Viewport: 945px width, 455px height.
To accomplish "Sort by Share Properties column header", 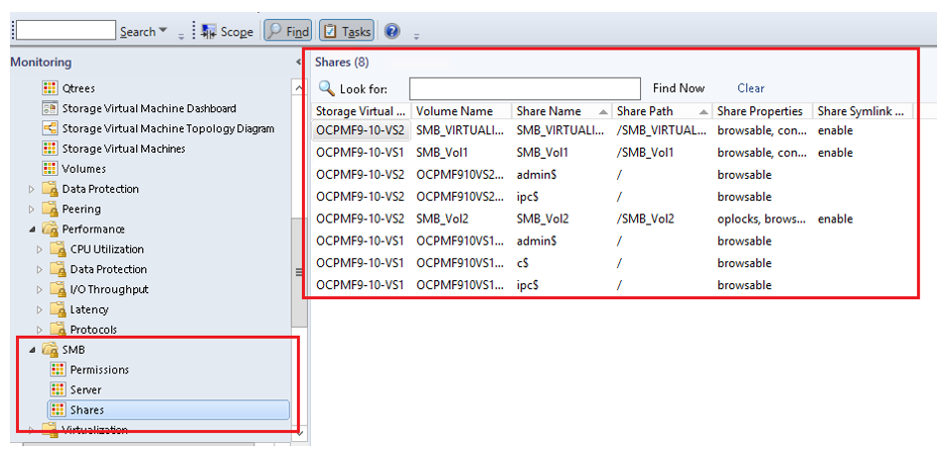I will [762, 111].
